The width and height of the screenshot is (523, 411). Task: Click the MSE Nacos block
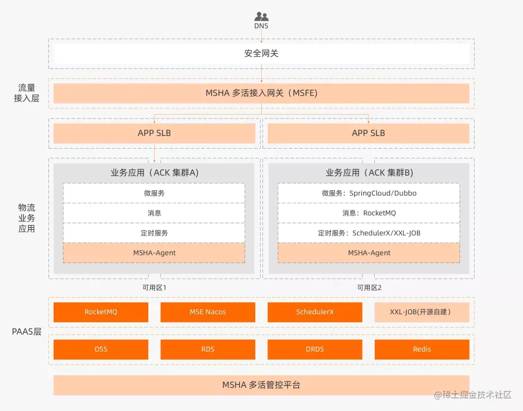[x=208, y=312]
